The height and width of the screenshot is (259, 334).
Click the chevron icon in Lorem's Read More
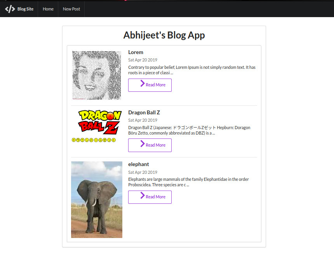143,84
